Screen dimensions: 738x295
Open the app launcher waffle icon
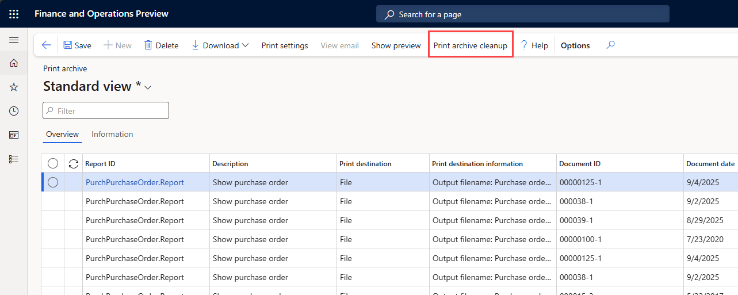pyautogui.click(x=14, y=14)
